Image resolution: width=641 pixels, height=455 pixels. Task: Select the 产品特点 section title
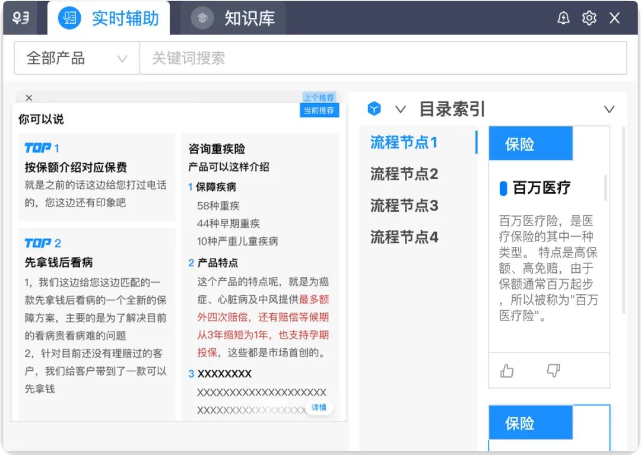217,263
